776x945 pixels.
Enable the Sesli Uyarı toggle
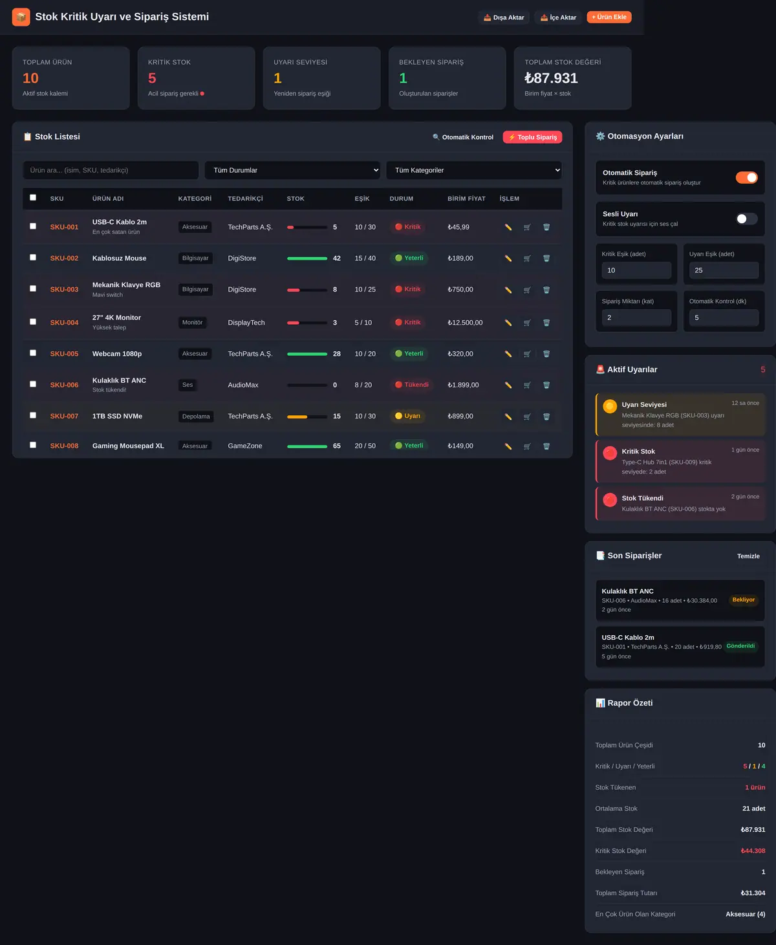click(746, 219)
